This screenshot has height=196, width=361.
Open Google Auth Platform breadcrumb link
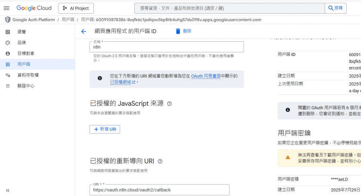[x=33, y=20]
